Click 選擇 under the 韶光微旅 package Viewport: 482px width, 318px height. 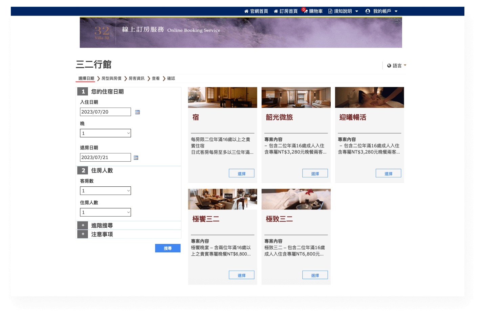pos(315,173)
